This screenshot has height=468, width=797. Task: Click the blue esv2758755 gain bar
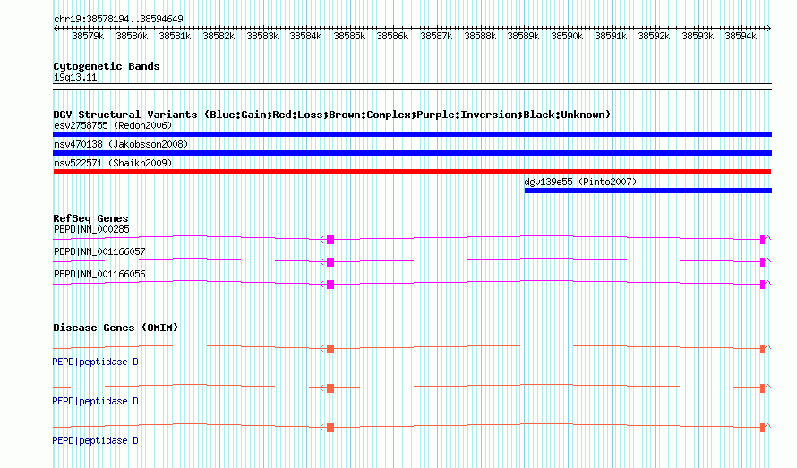tap(412, 134)
